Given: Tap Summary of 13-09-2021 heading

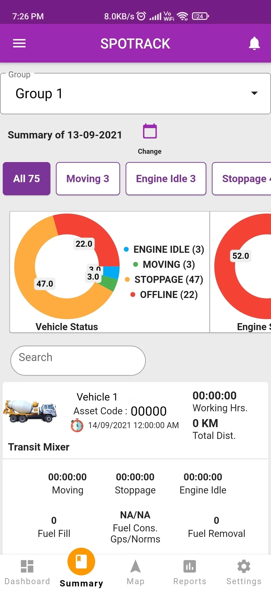Looking at the screenshot, I should (x=65, y=135).
